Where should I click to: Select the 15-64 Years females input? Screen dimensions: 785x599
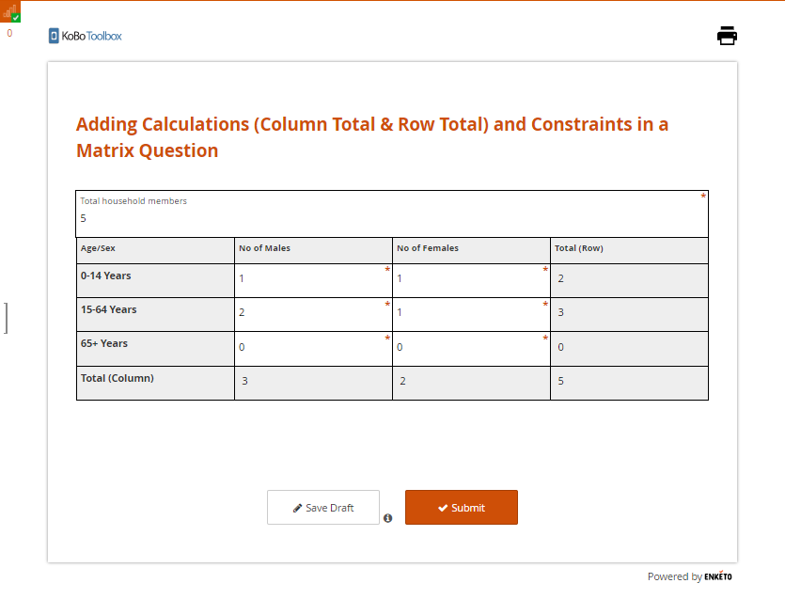470,313
